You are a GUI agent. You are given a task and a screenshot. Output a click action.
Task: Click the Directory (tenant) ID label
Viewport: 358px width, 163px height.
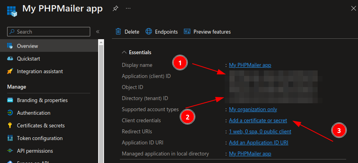(x=145, y=99)
